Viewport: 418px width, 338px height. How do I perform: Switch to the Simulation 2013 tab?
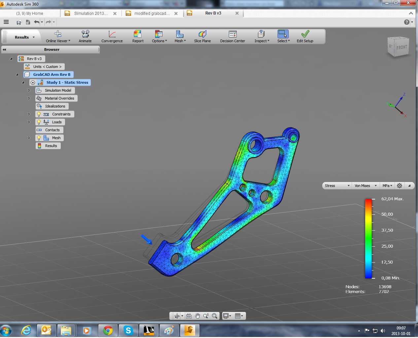pos(91,14)
